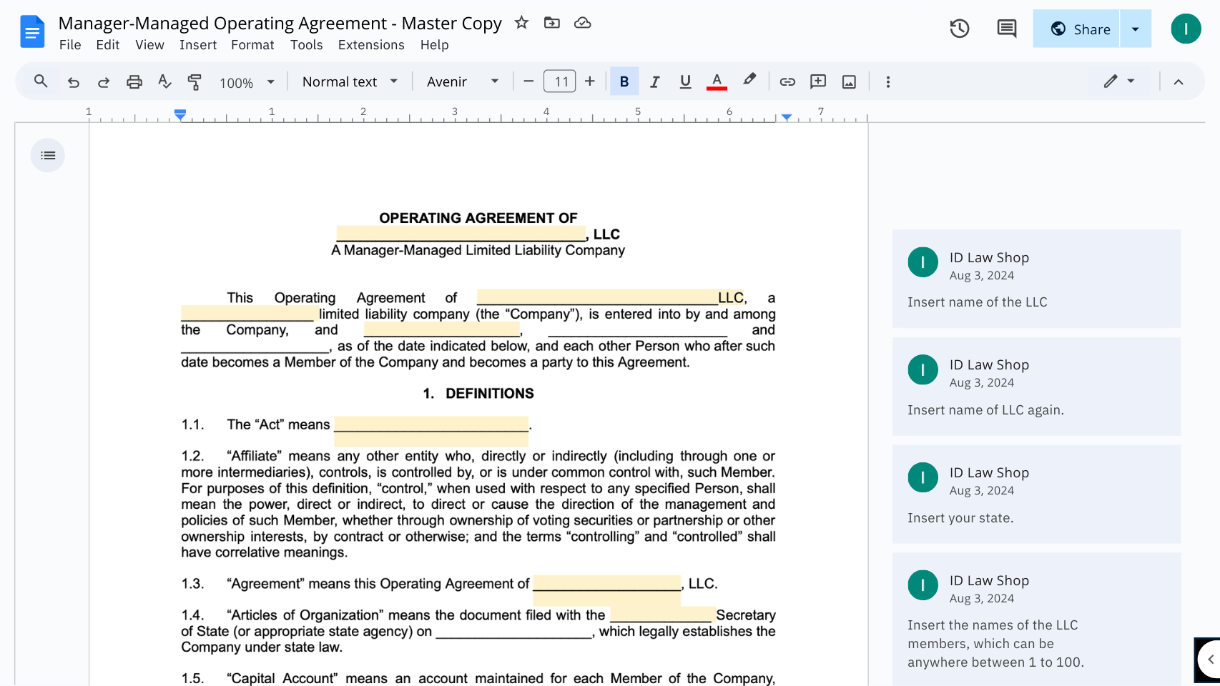Open the search menus magnifier tool

(41, 81)
